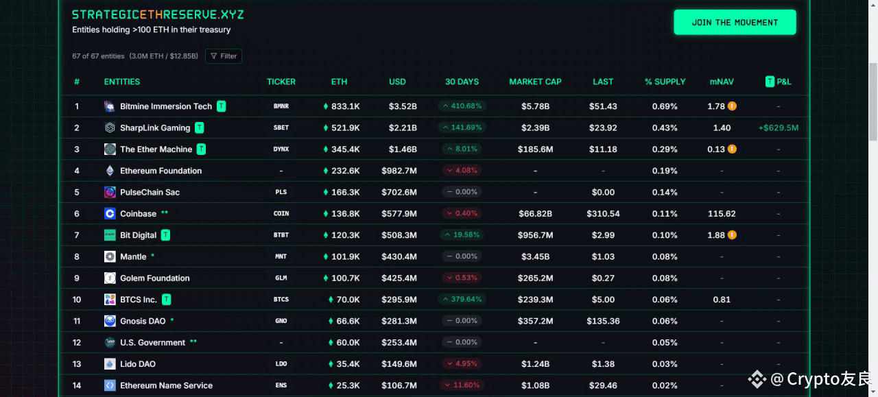878x397 pixels.
Task: Click the STRATEGICETHRESERVE.XYZ site logo
Action: [x=158, y=14]
